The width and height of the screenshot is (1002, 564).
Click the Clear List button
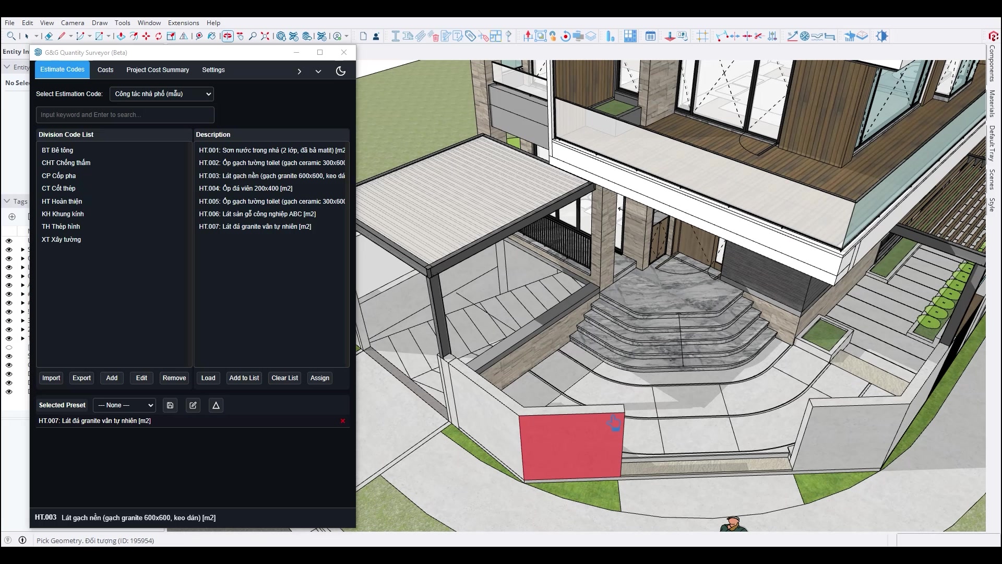[x=285, y=378]
